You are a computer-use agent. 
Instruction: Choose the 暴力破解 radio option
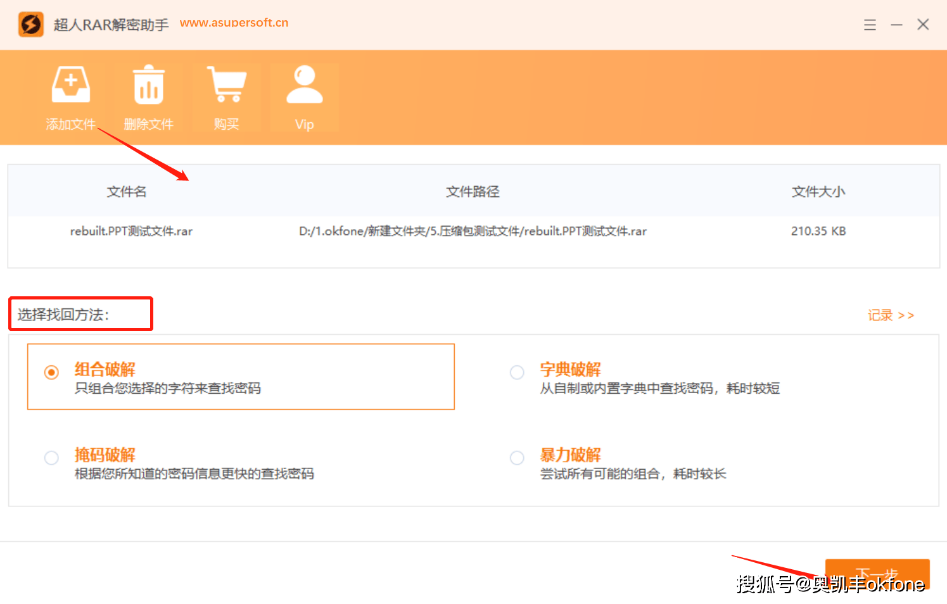517,458
